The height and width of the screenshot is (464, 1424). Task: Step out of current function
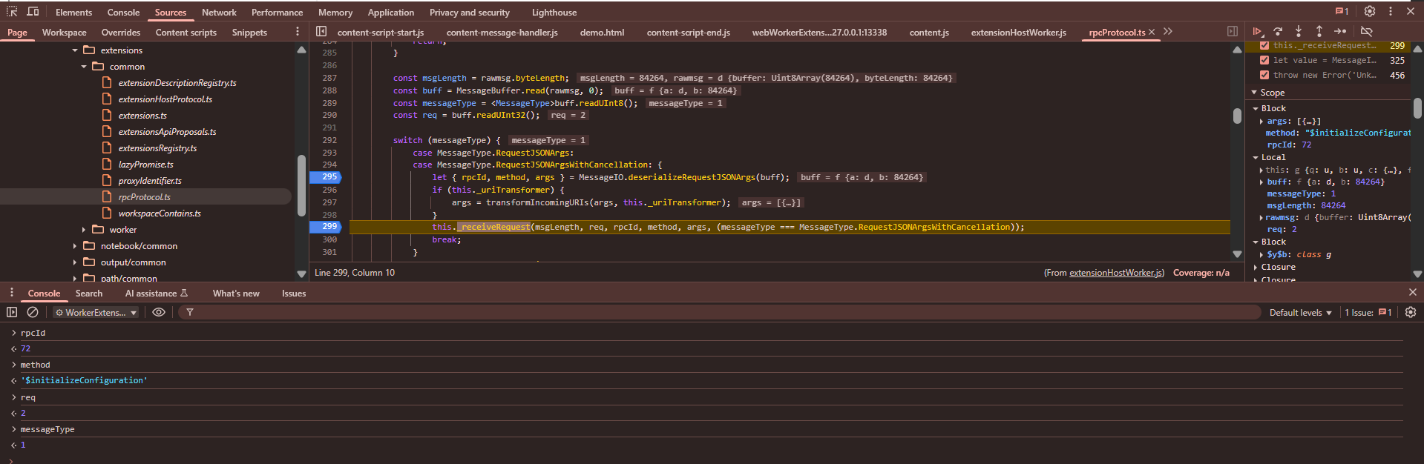click(1319, 32)
